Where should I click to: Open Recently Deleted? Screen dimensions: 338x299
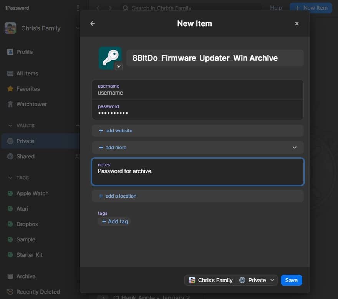[38, 292]
